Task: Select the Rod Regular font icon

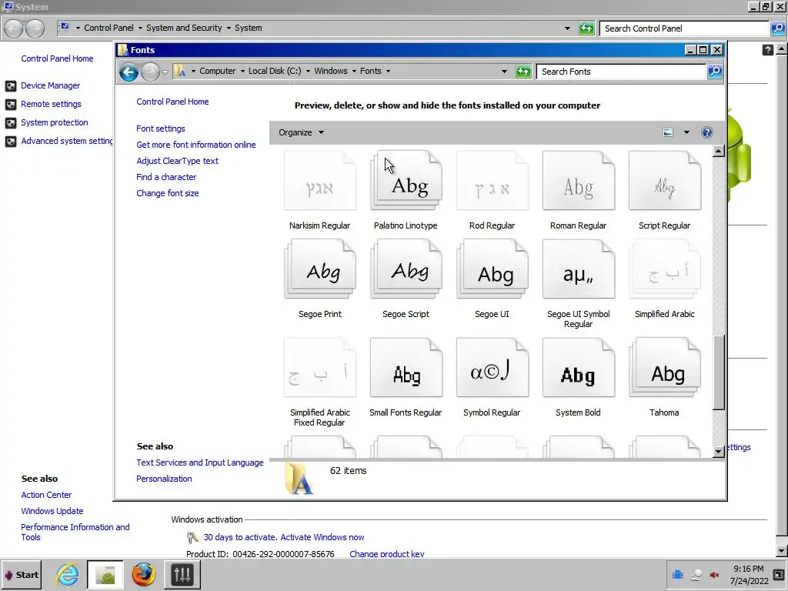Action: (x=492, y=181)
